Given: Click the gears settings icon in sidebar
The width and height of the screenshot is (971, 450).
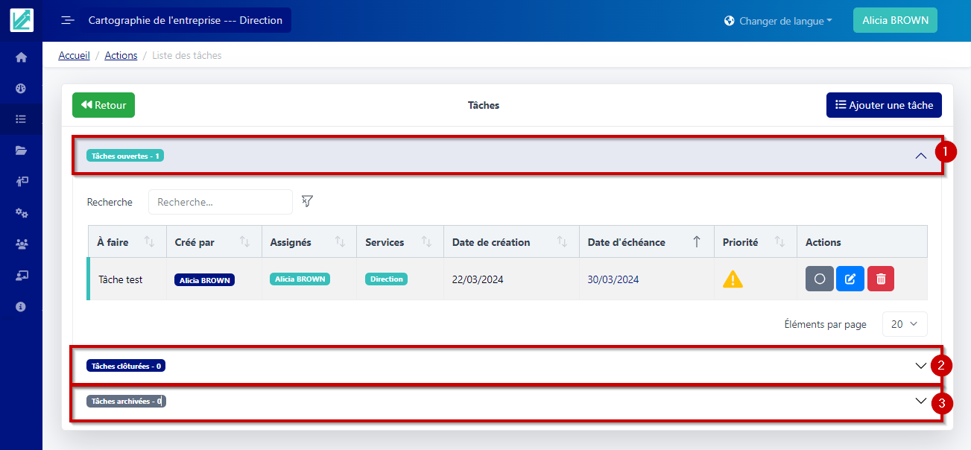Looking at the screenshot, I should point(21,213).
